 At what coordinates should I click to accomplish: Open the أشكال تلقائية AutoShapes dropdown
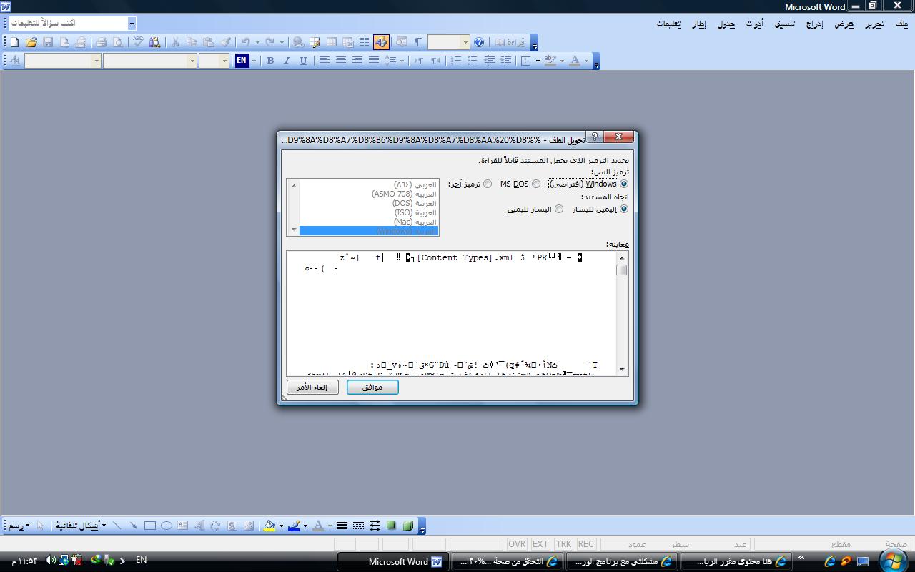point(81,526)
